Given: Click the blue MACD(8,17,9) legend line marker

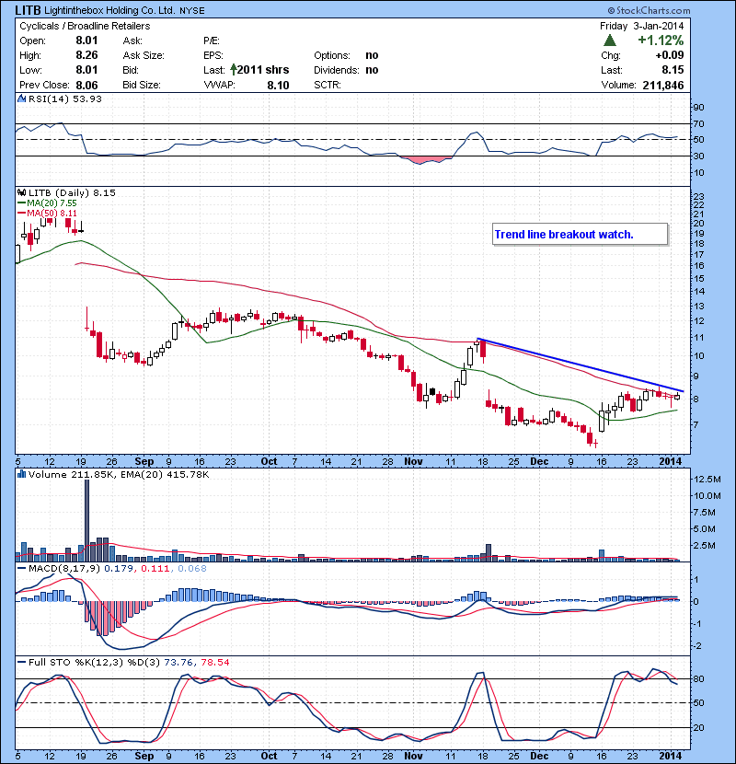Looking at the screenshot, I should (21, 568).
